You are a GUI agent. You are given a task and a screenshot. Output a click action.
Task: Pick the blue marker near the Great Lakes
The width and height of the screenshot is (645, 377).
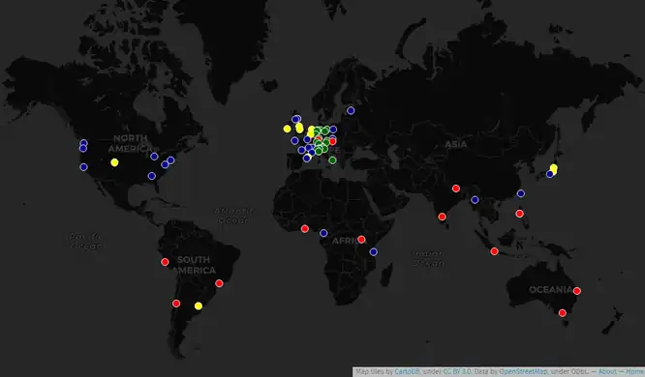tap(154, 157)
